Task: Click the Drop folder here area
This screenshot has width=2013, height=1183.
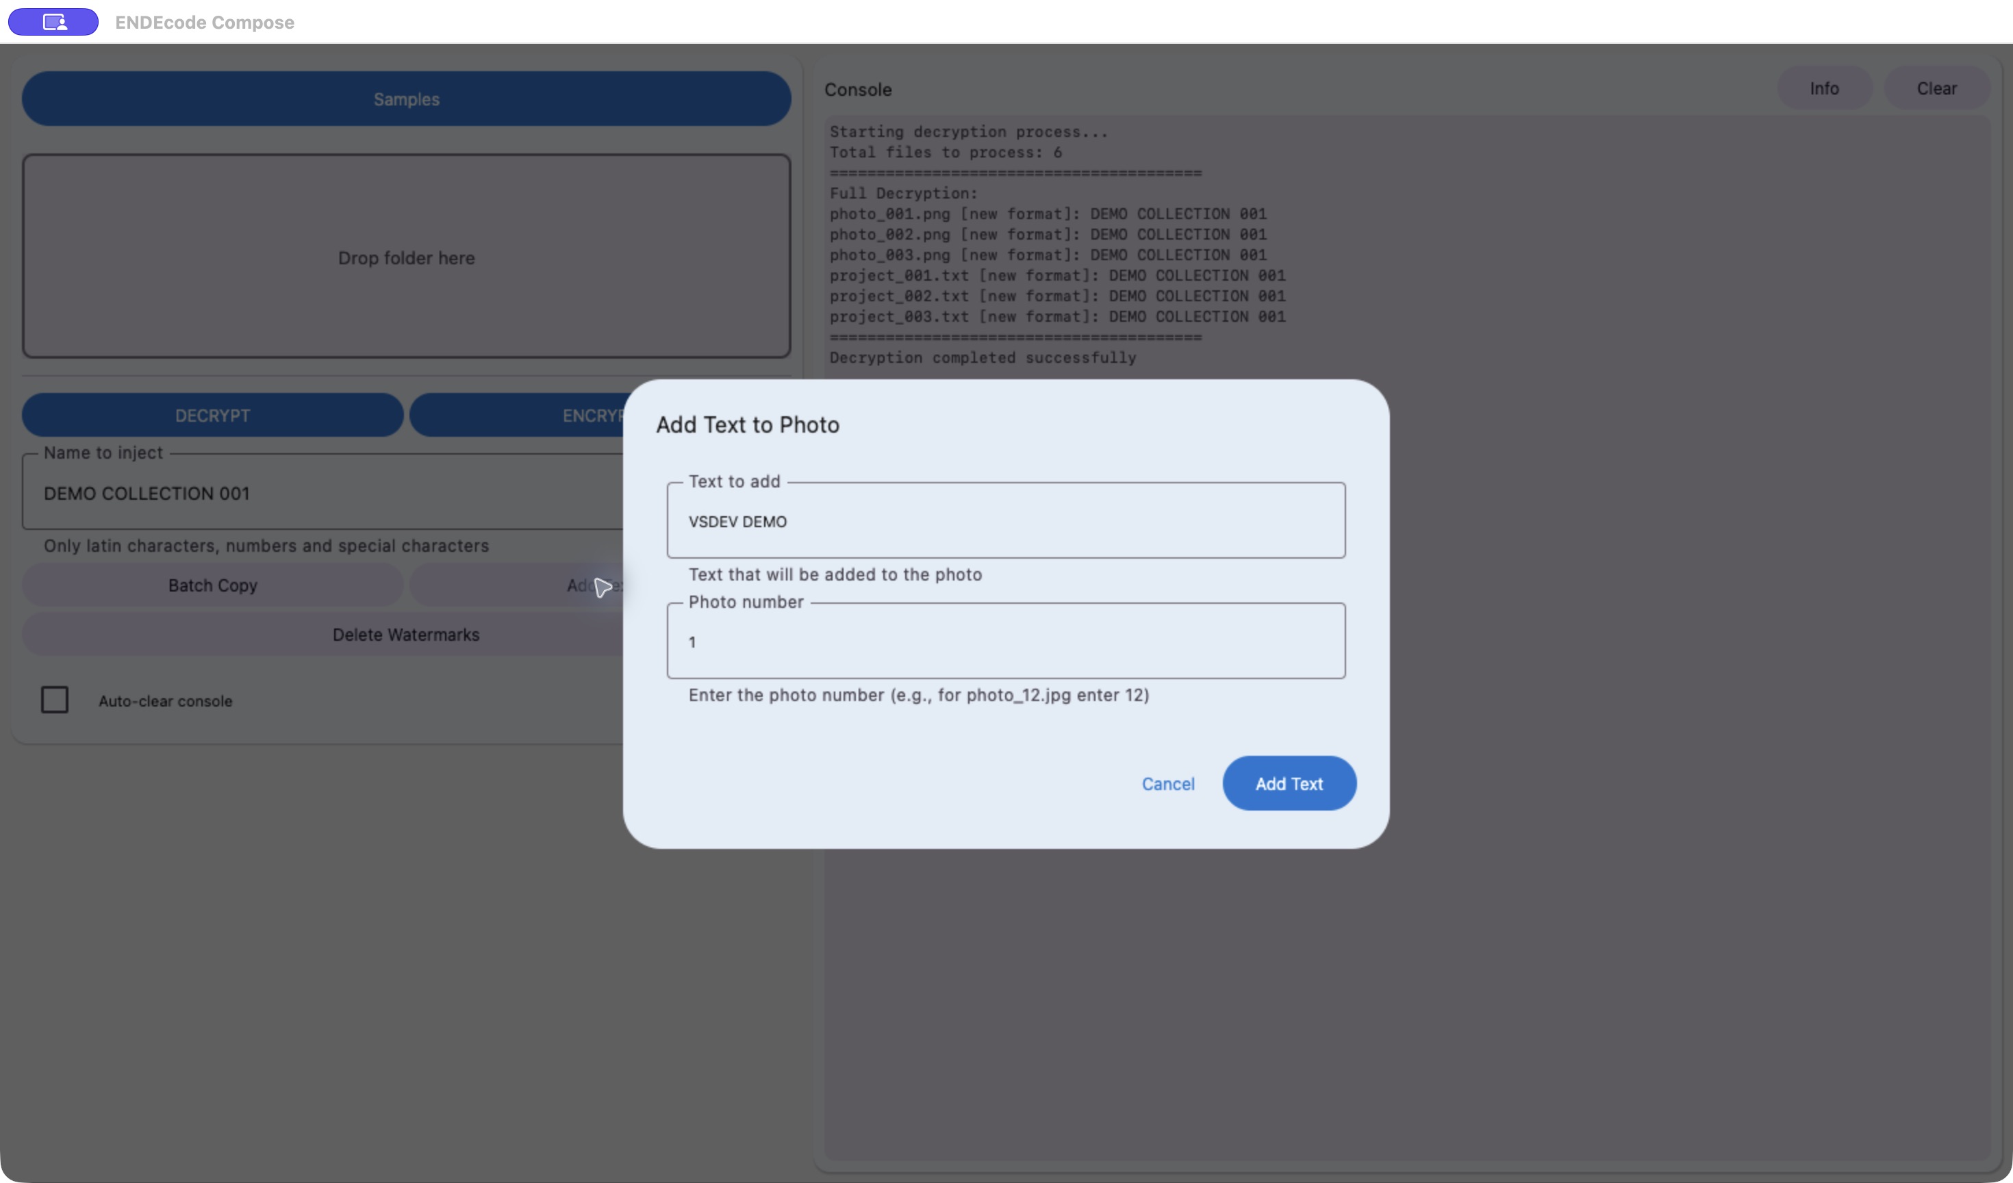Action: click(406, 257)
